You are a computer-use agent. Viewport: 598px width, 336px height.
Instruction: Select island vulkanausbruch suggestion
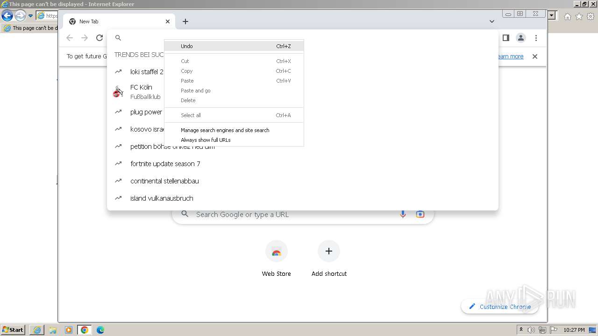pos(302,198)
